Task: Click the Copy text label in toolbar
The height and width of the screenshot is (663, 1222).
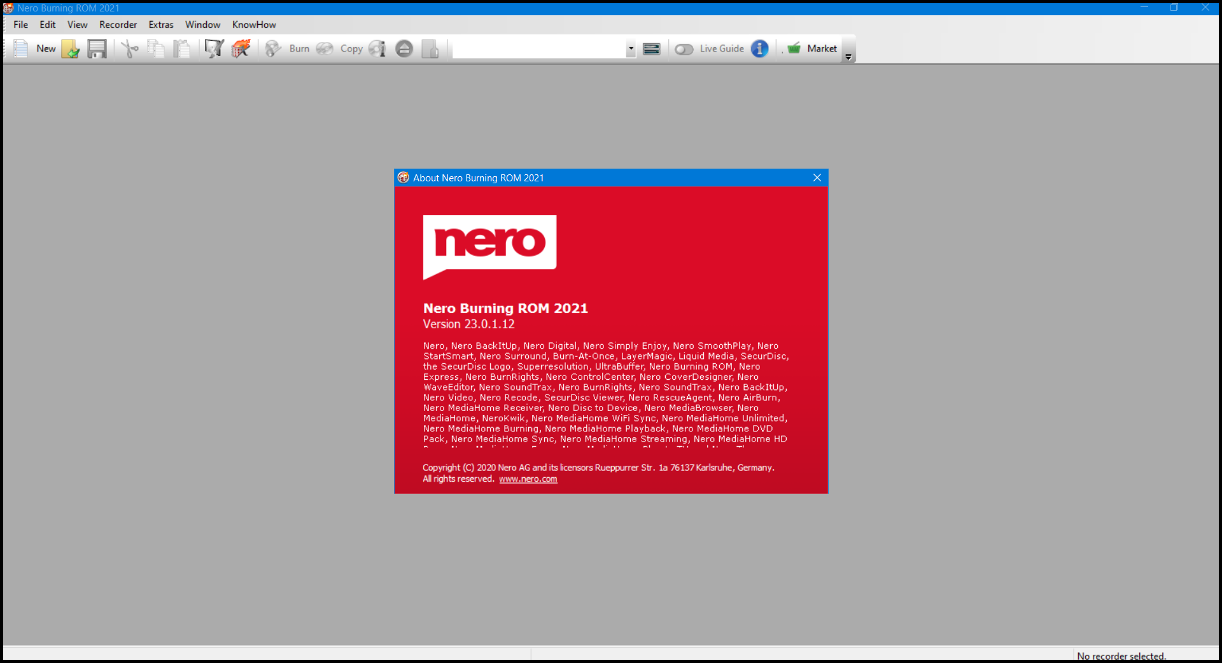Action: (351, 48)
